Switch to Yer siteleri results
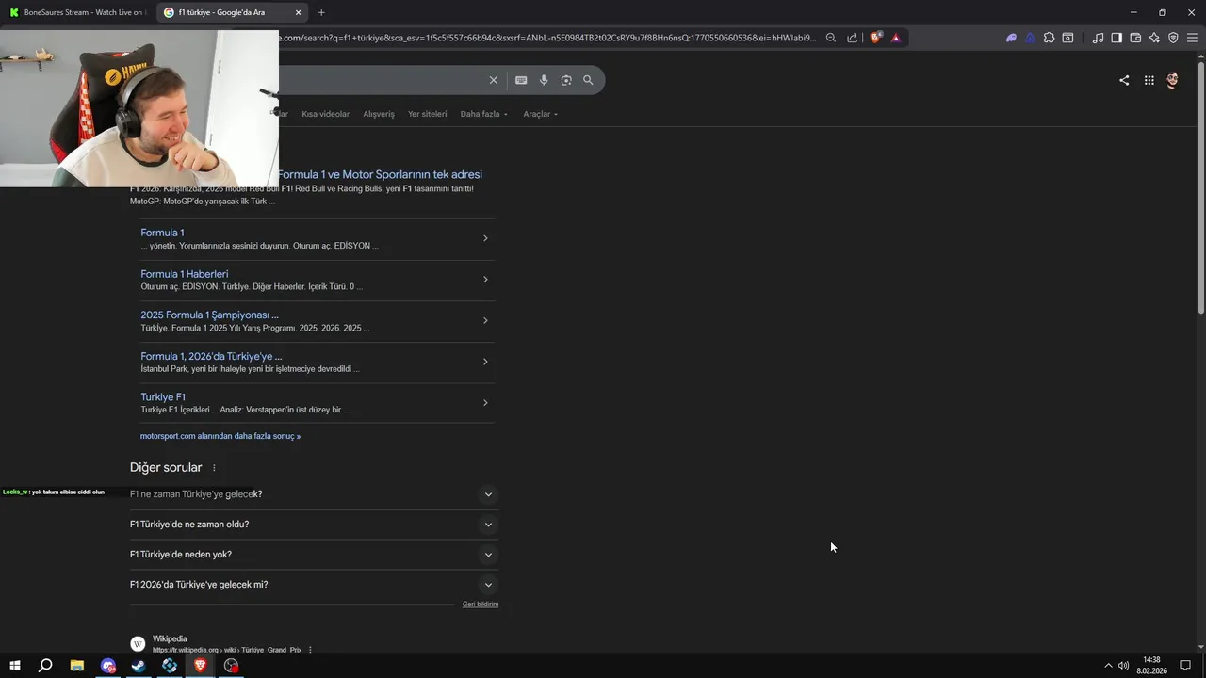The image size is (1206, 678). click(x=427, y=114)
